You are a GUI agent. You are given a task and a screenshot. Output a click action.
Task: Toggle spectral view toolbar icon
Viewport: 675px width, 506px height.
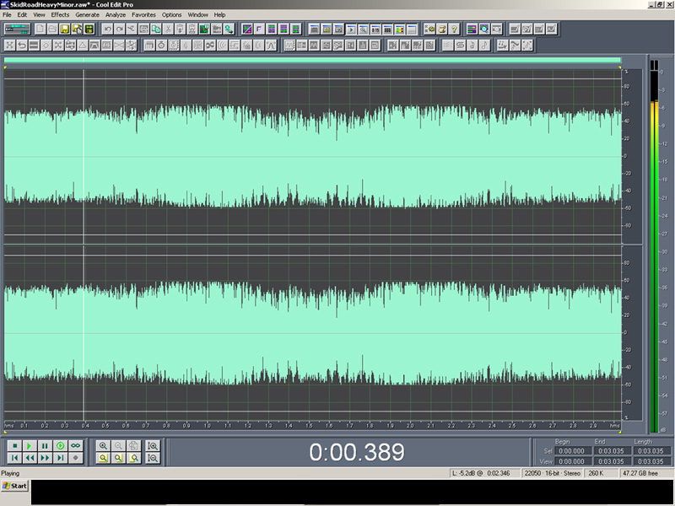pyautogui.click(x=247, y=30)
